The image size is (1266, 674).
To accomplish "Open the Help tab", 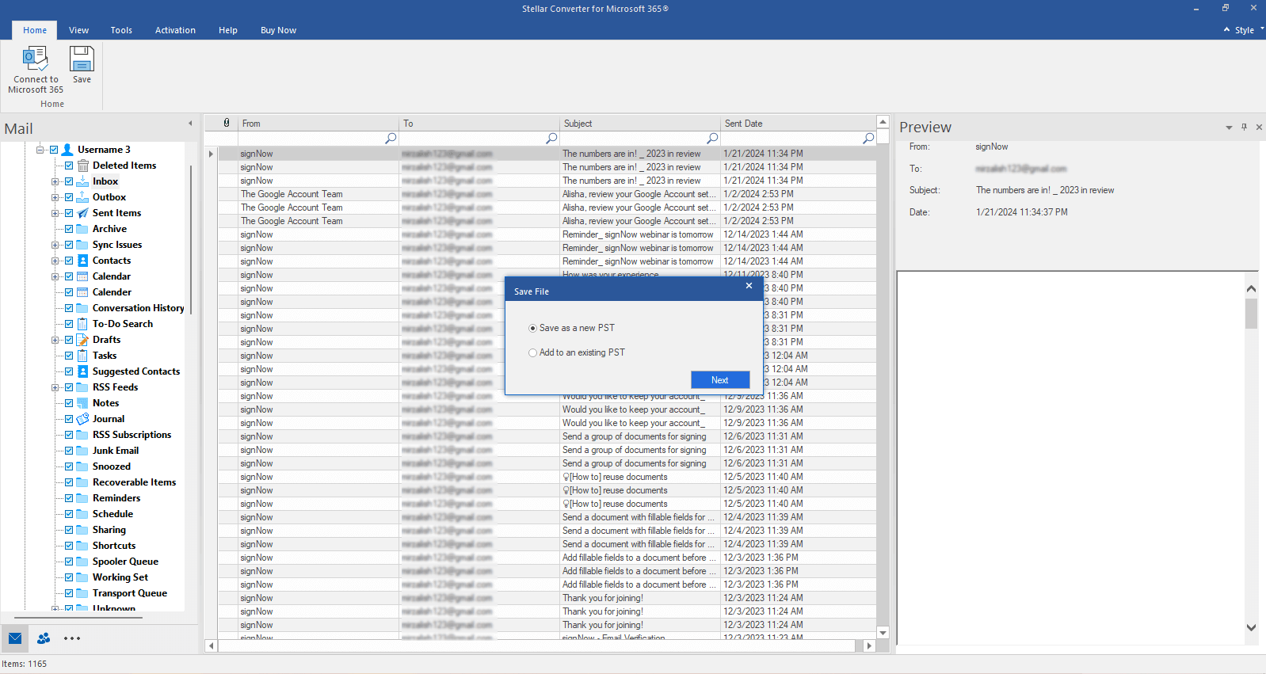I will tap(228, 30).
